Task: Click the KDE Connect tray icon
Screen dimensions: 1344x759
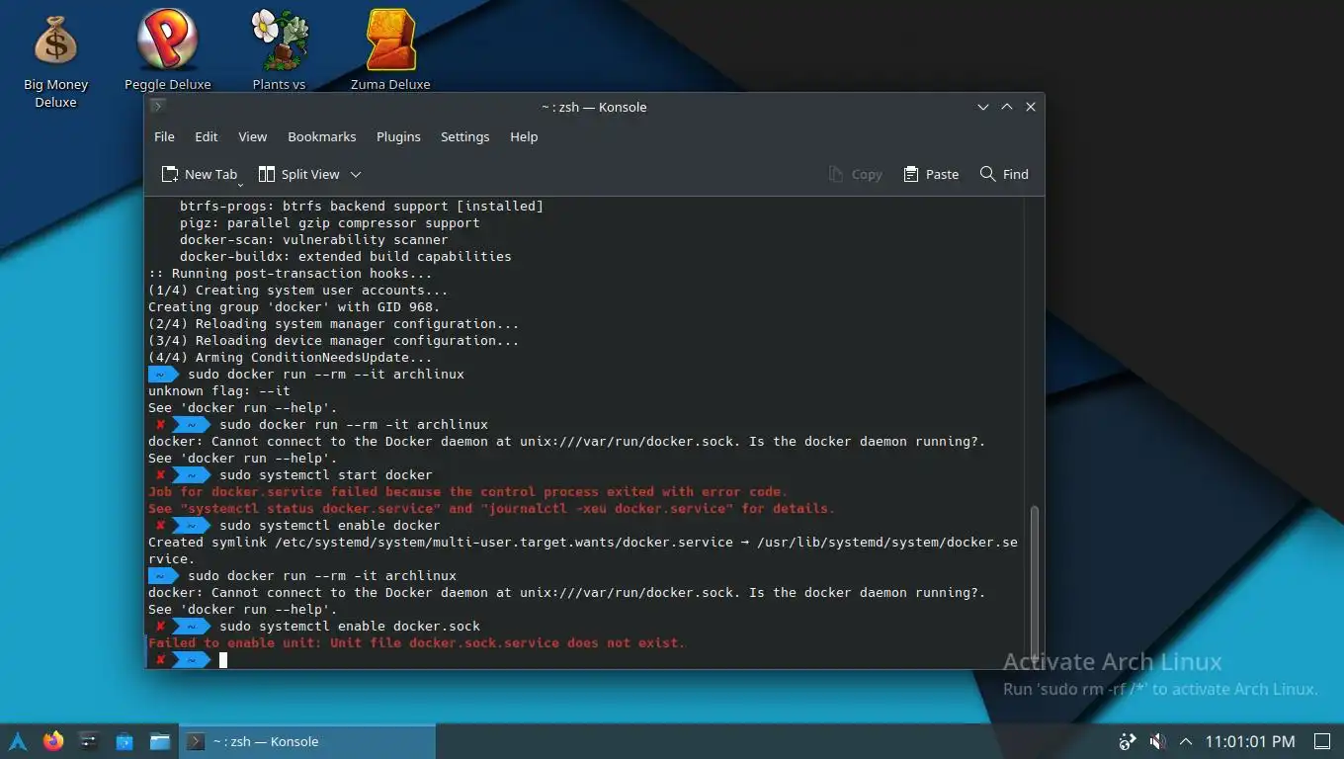Action: click(x=1128, y=741)
